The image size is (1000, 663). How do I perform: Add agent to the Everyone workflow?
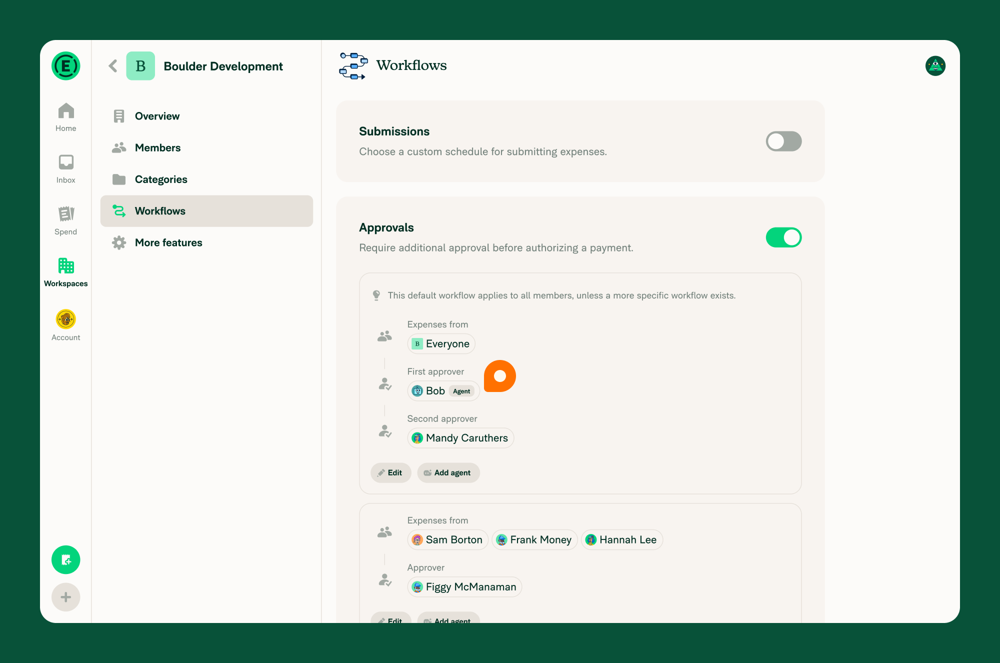pyautogui.click(x=448, y=472)
